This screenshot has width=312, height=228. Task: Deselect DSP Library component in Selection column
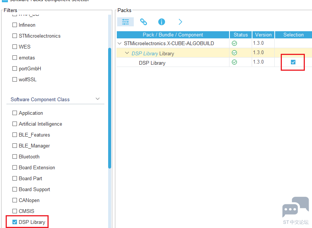point(293,62)
